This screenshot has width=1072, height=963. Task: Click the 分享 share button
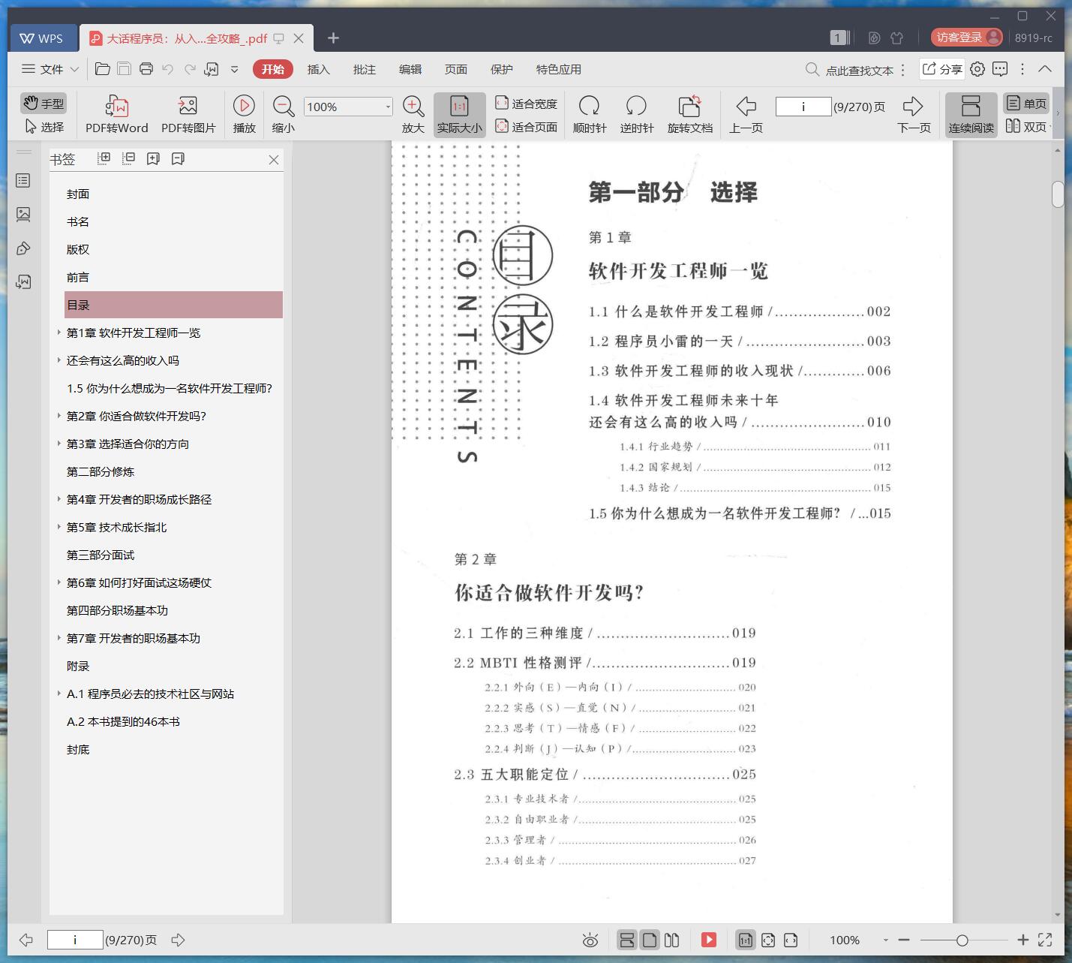pos(941,69)
